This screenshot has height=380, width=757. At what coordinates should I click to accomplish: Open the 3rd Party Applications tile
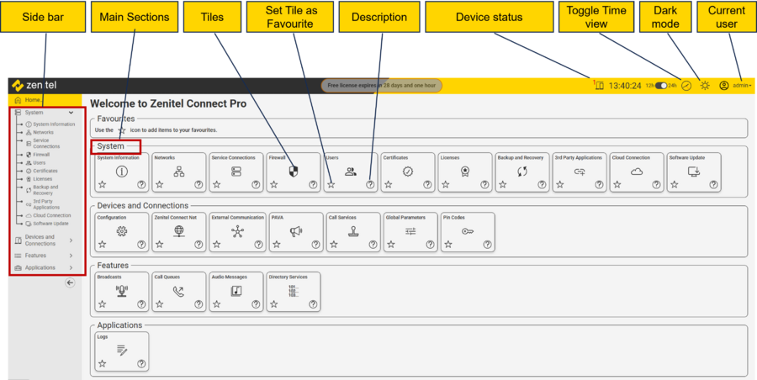580,172
